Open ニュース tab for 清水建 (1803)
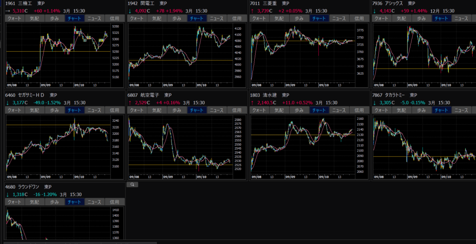Viewport: 476px width, 244px height. (x=338, y=110)
